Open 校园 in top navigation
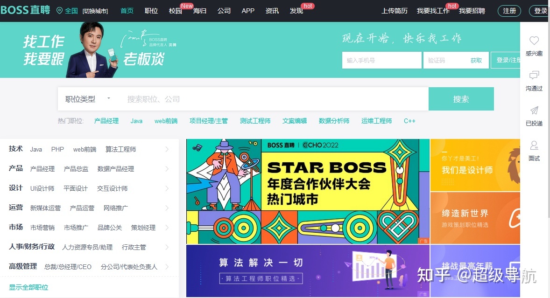Screen dimensions: 550x298 pyautogui.click(x=176, y=11)
